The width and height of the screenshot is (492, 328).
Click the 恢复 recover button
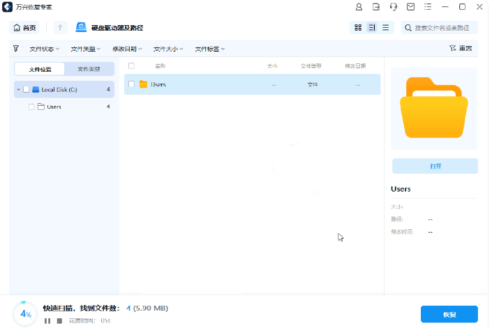pos(449,314)
